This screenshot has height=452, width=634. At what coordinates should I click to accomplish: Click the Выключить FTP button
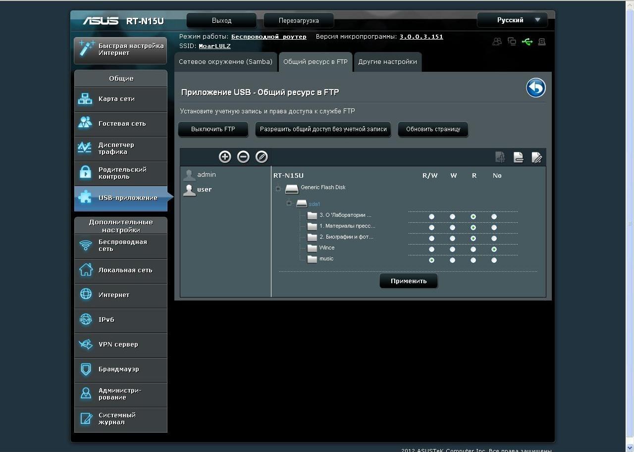click(x=213, y=129)
